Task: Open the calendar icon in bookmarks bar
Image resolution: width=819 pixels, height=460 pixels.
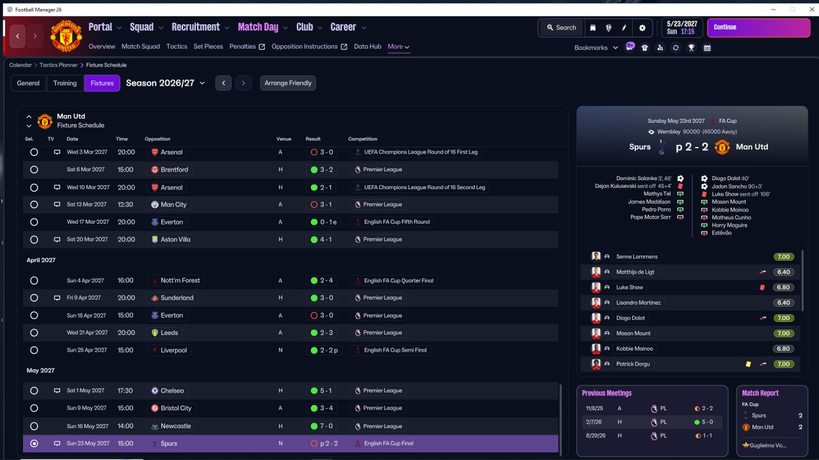Action: point(707,47)
